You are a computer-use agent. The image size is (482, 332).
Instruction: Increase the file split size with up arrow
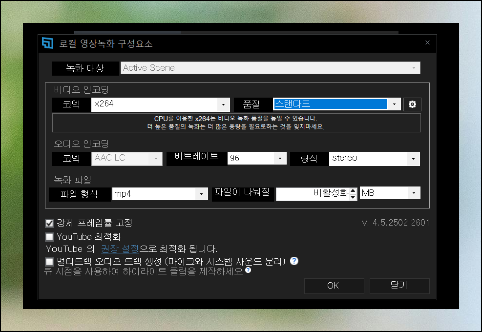tap(353, 191)
